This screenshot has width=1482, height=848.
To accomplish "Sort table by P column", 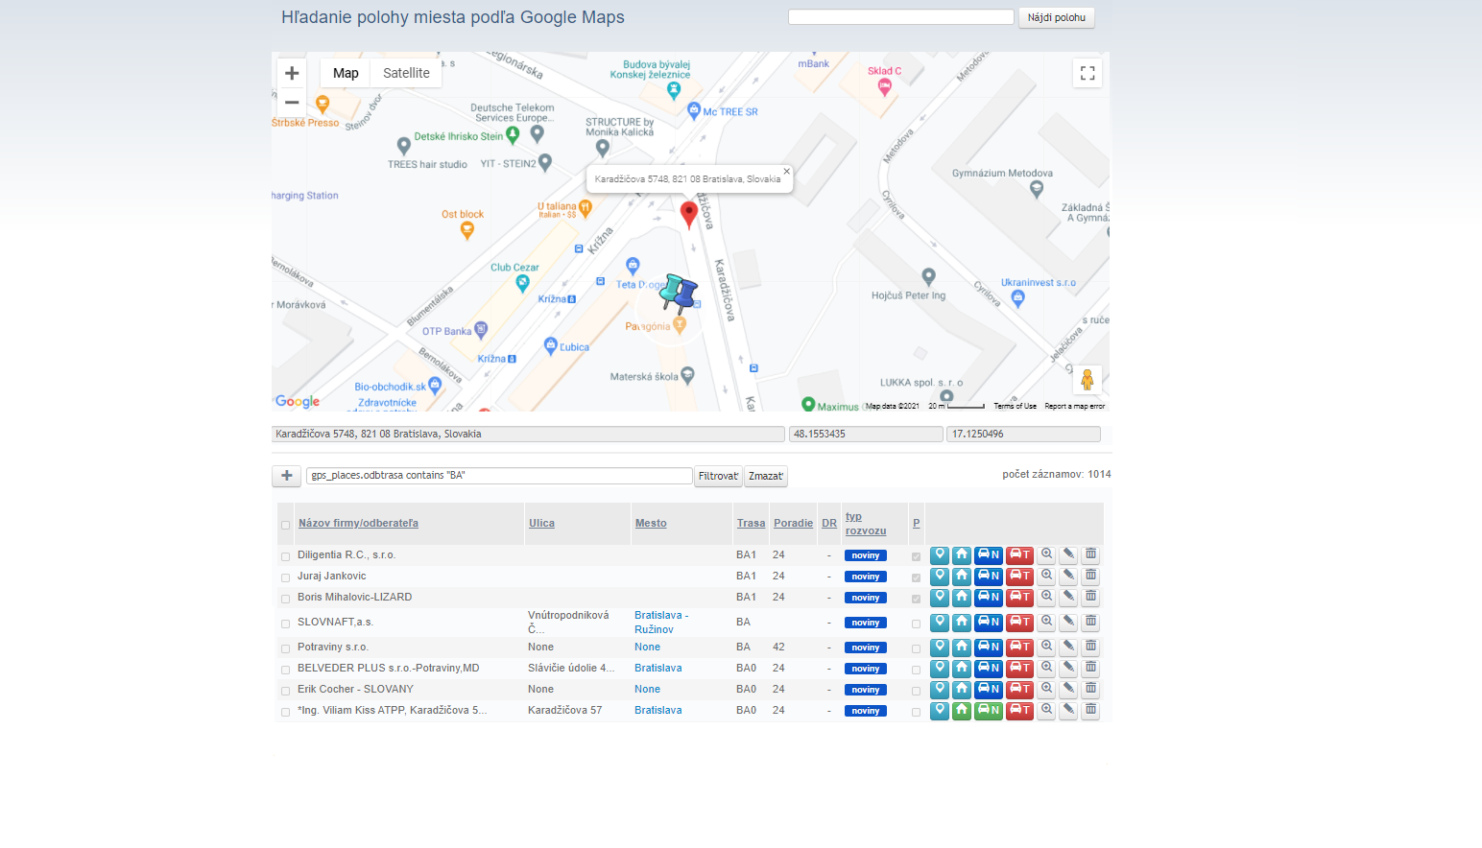I will pos(916,523).
